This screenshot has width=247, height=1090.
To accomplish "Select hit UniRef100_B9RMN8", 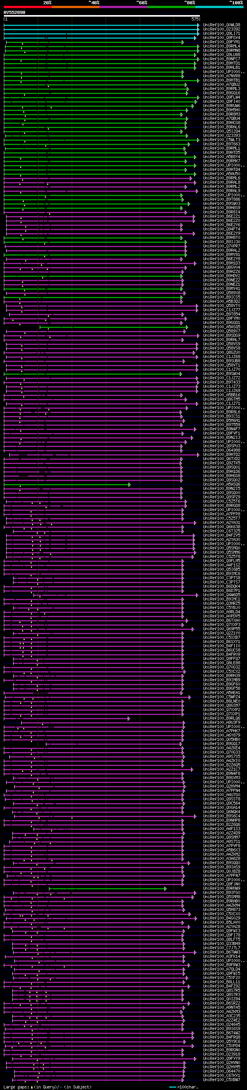I will (222, 50).
